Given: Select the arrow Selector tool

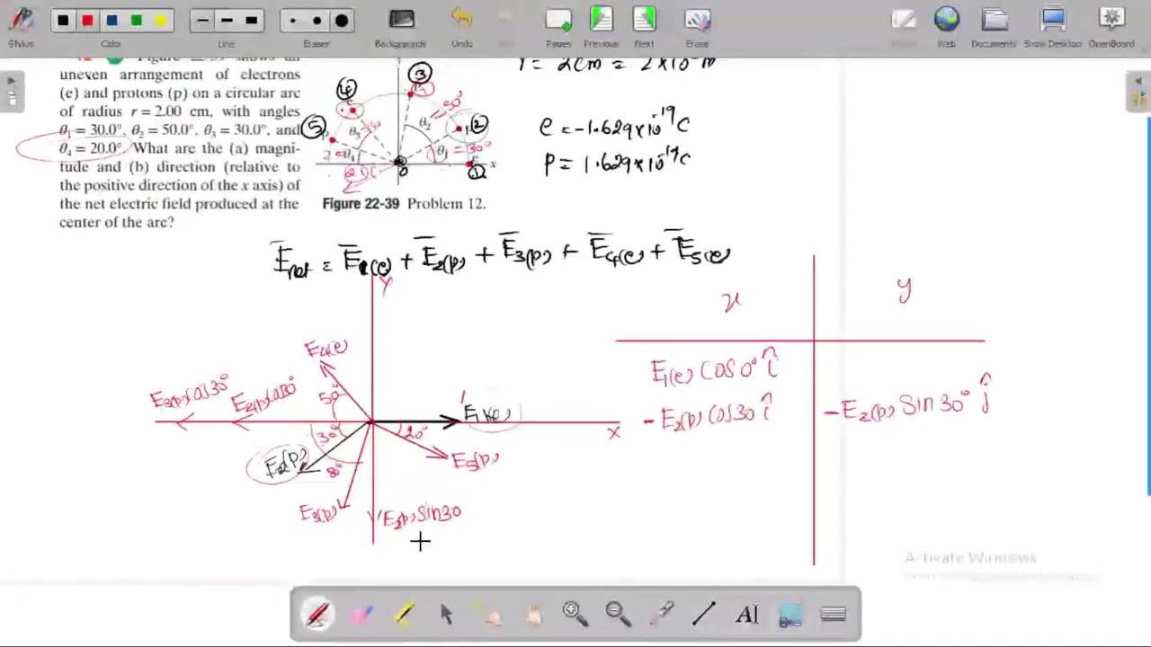Looking at the screenshot, I should [x=446, y=614].
